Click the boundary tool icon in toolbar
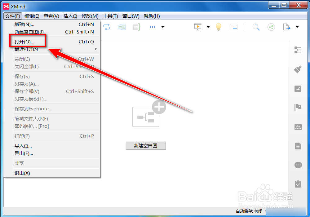This screenshot has width=310, height=217. click(122, 27)
